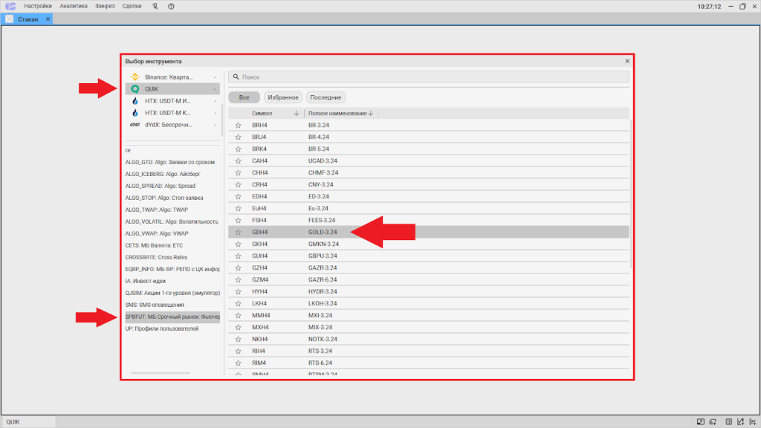Select IA: Инвест-идеи class
The height and width of the screenshot is (428, 761).
pos(145,281)
